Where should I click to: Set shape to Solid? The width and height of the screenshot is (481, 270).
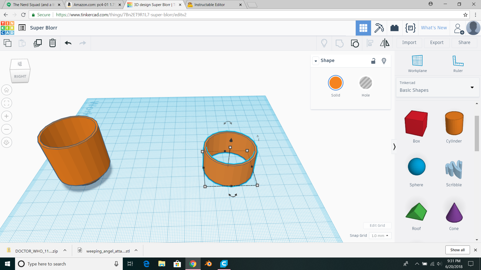tap(335, 83)
